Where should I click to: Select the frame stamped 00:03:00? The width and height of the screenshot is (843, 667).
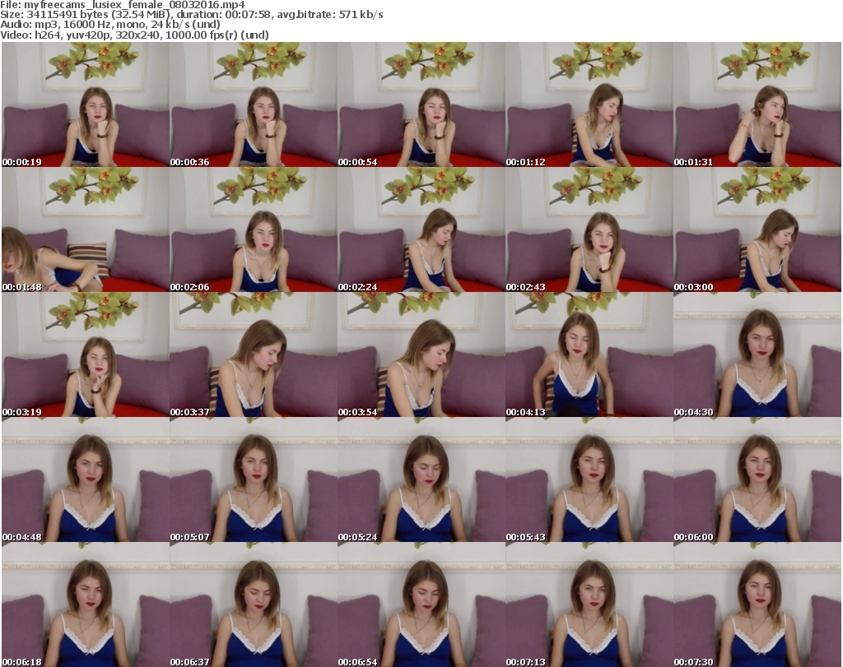point(757,229)
